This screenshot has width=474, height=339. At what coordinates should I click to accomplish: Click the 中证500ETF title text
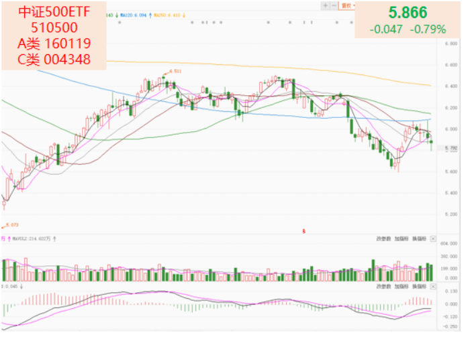(x=54, y=12)
